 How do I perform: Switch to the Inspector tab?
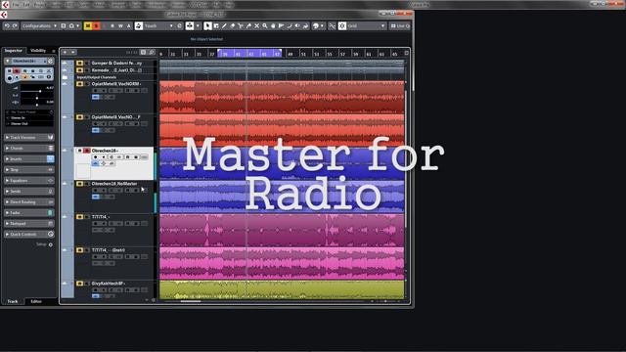[14, 51]
